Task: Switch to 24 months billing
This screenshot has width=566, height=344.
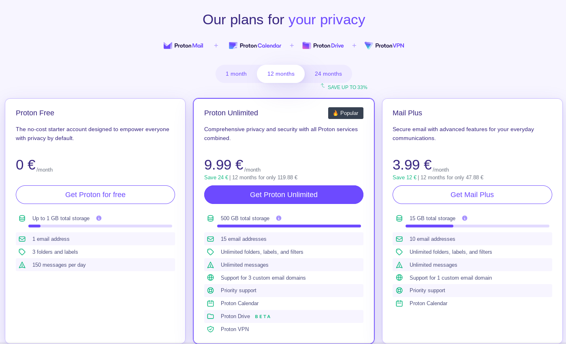Action: click(328, 74)
